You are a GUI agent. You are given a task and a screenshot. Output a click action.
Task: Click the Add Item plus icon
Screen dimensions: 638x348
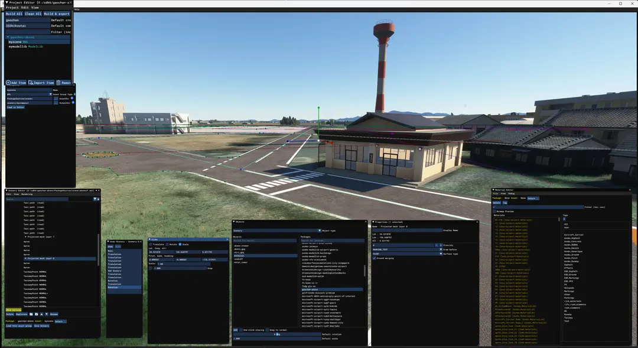click(x=8, y=83)
